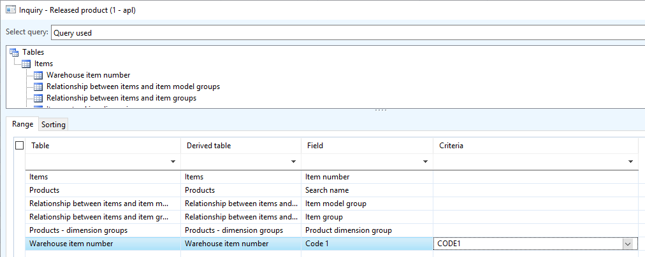Viewport: 645px width, 257px height.
Task: Click the Select query input field
Action: (347, 33)
